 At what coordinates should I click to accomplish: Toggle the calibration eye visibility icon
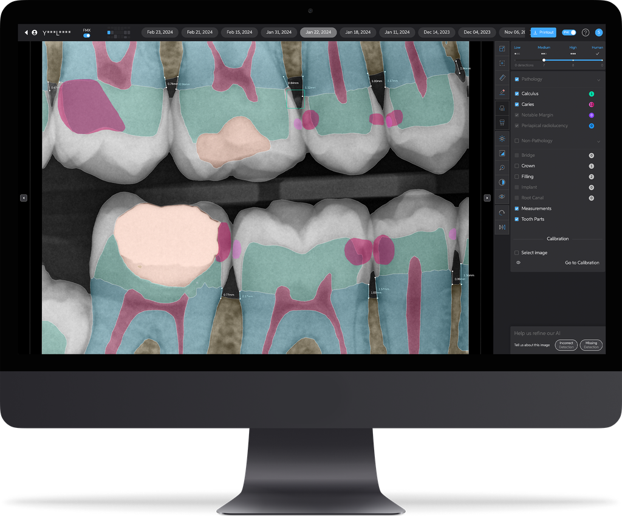pyautogui.click(x=518, y=263)
